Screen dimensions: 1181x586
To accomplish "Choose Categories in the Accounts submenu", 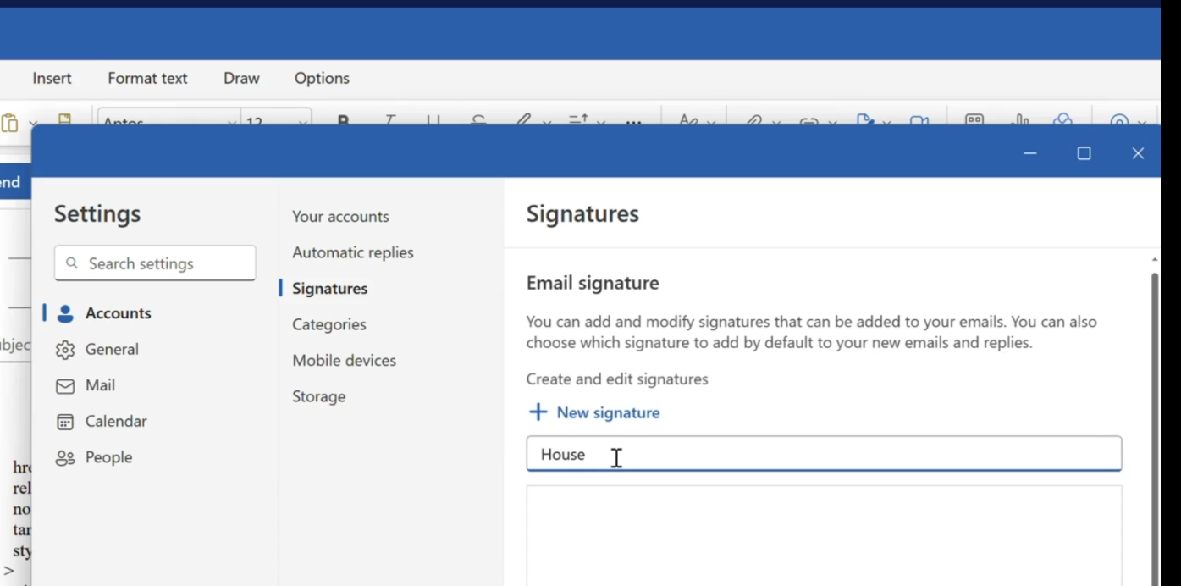I will coord(329,324).
